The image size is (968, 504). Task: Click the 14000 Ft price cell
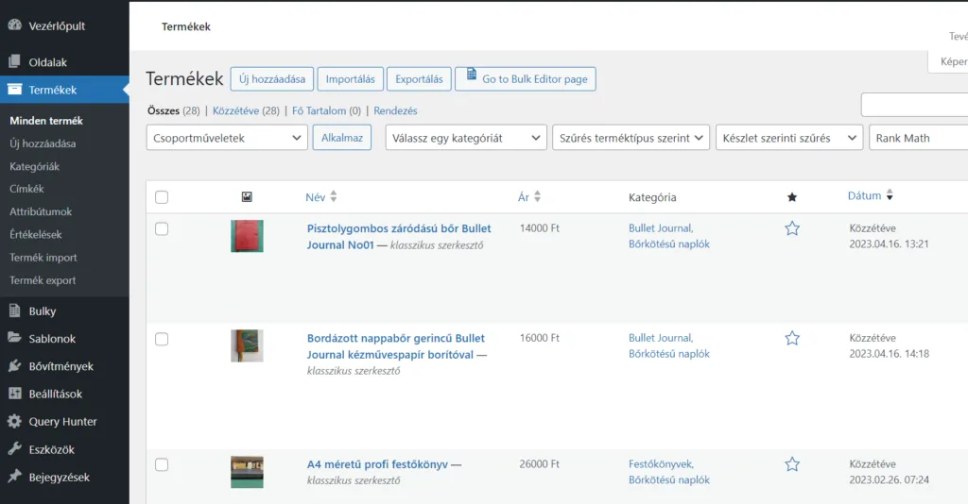[540, 228]
